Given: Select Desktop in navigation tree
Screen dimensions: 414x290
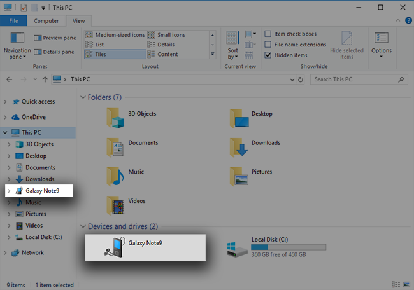Looking at the screenshot, I should 36,156.
